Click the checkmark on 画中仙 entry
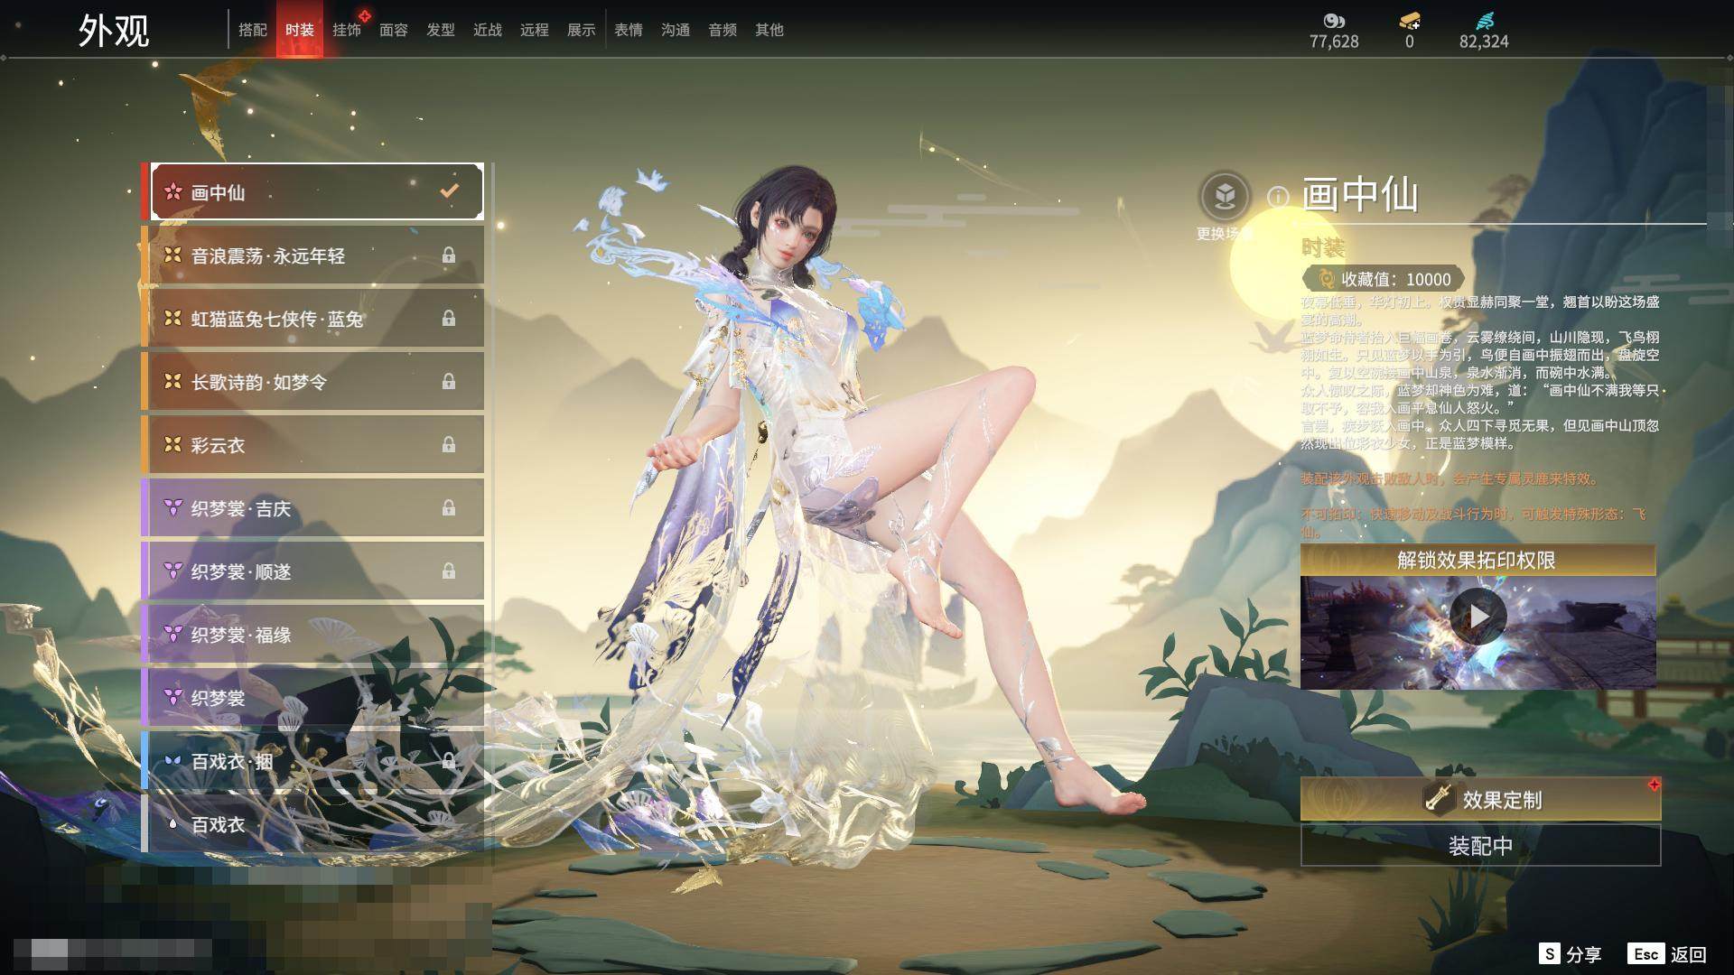The width and height of the screenshot is (1734, 975). [x=449, y=190]
